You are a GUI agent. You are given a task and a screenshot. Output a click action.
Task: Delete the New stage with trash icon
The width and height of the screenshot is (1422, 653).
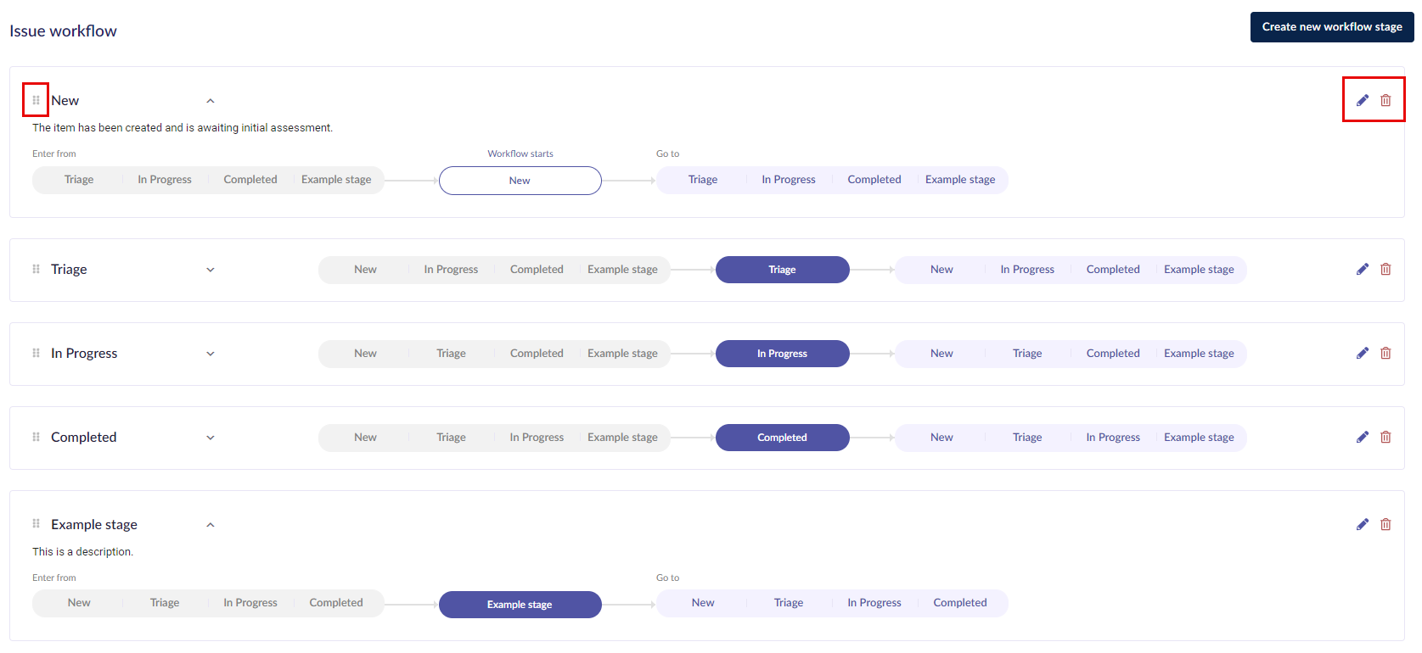(1385, 100)
